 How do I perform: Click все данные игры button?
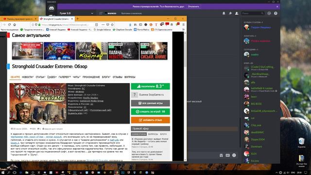click(150, 103)
